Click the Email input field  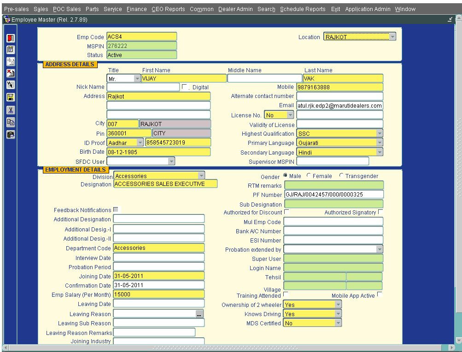339,105
